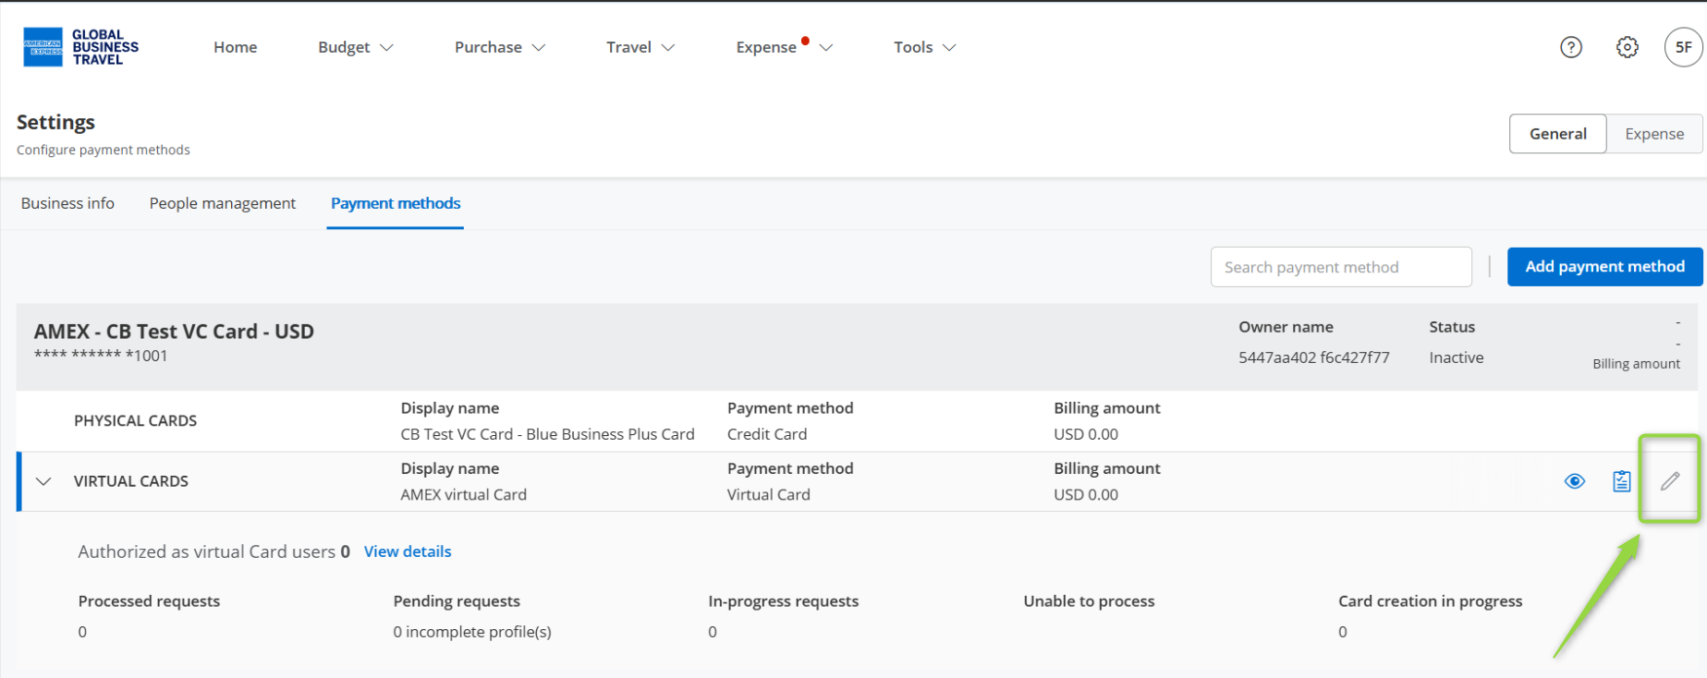The image size is (1707, 678).
Task: Click the Settings page heading
Action: pyautogui.click(x=55, y=122)
